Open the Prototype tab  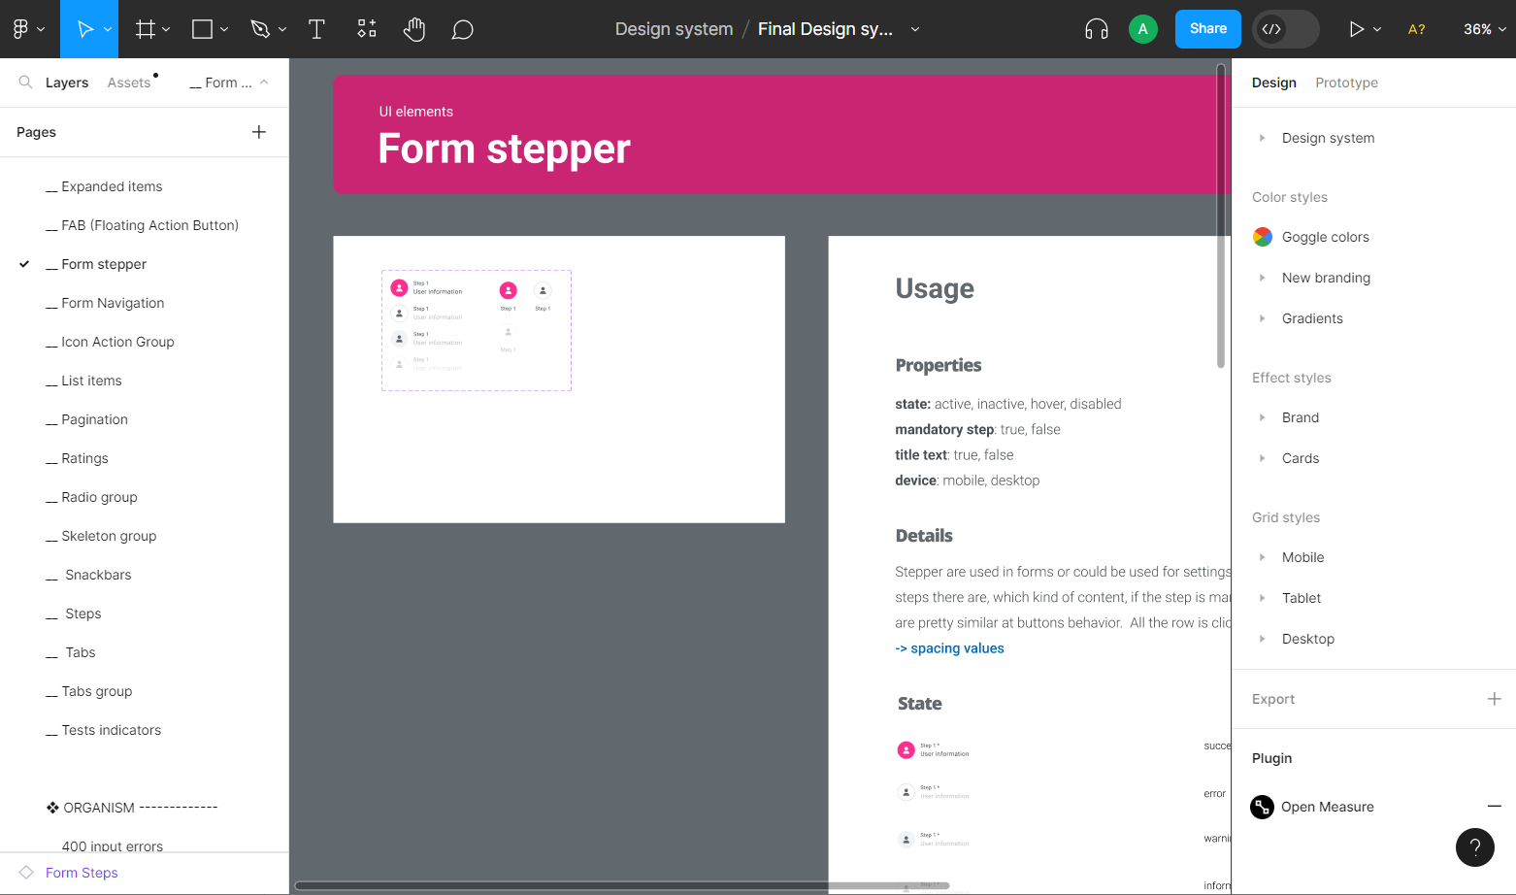point(1347,83)
